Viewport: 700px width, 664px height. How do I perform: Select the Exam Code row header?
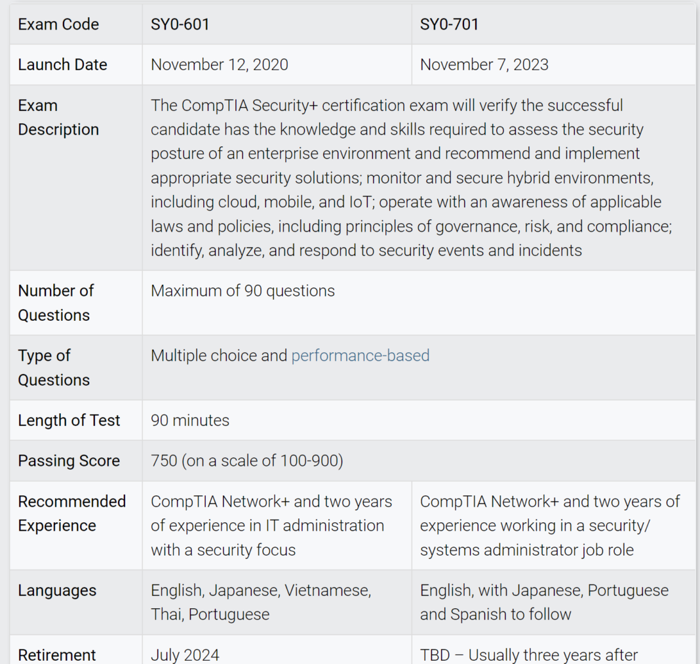(x=58, y=24)
